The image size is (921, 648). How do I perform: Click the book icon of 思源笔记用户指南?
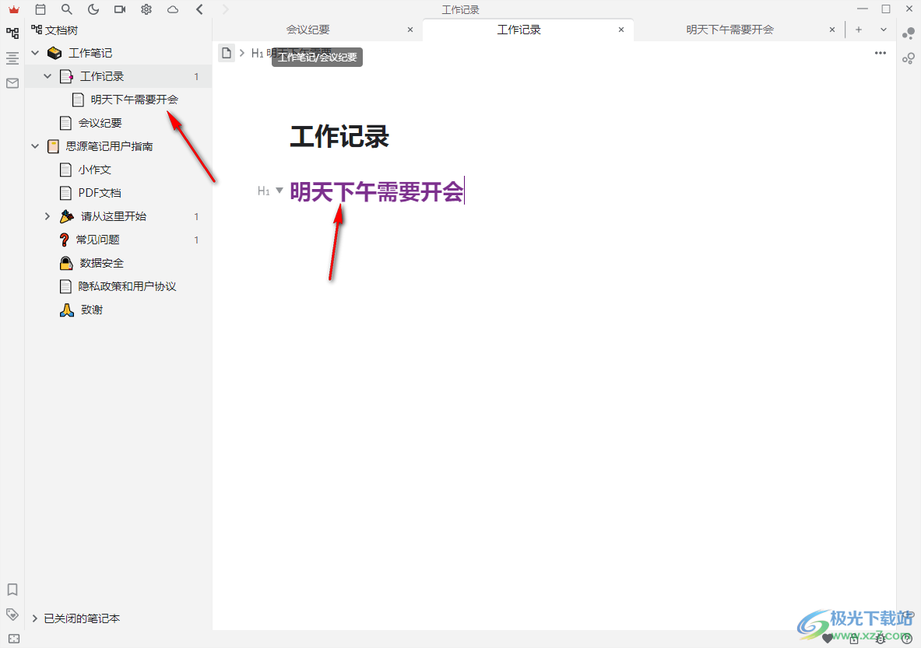click(54, 146)
